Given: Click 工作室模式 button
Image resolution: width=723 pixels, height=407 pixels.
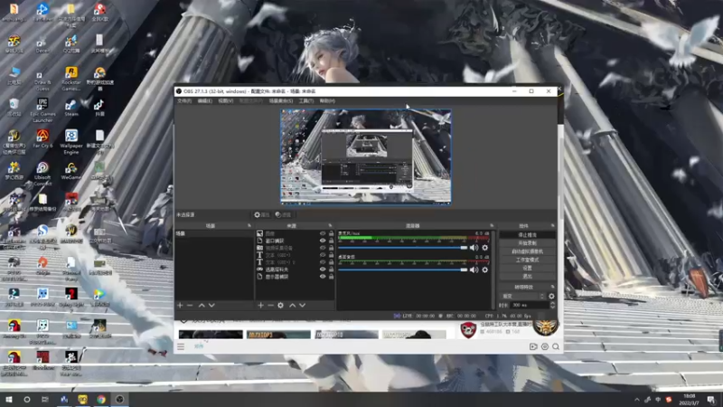Looking at the screenshot, I should click(528, 260).
